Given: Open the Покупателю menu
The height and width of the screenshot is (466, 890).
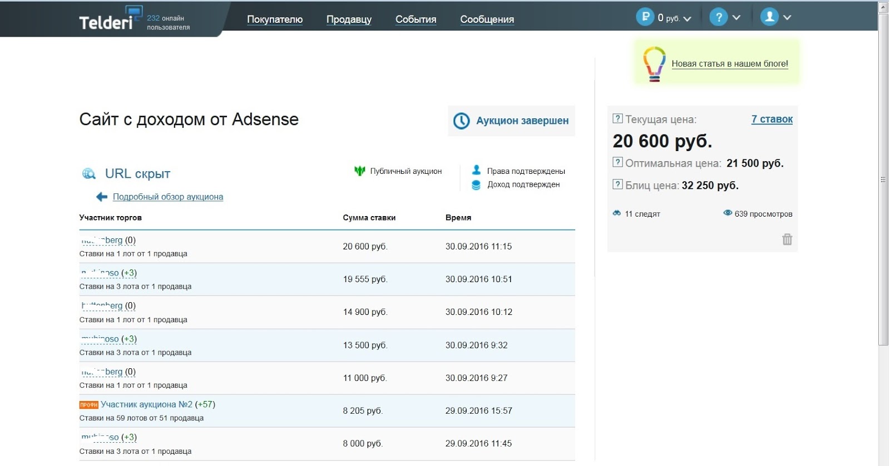Looking at the screenshot, I should click(275, 19).
